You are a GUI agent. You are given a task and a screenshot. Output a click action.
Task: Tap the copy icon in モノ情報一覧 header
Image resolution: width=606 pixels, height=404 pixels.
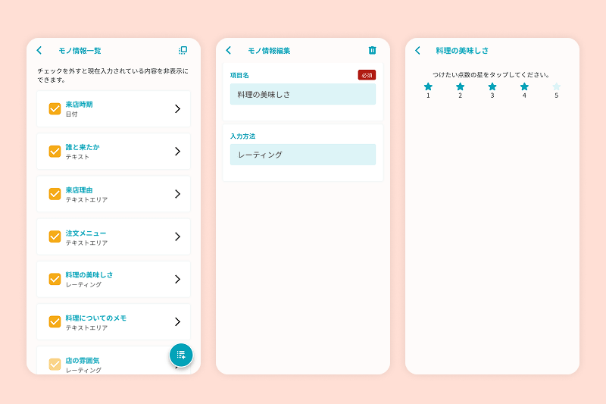click(x=183, y=50)
